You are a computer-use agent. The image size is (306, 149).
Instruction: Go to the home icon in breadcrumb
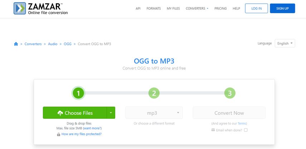tap(16, 44)
